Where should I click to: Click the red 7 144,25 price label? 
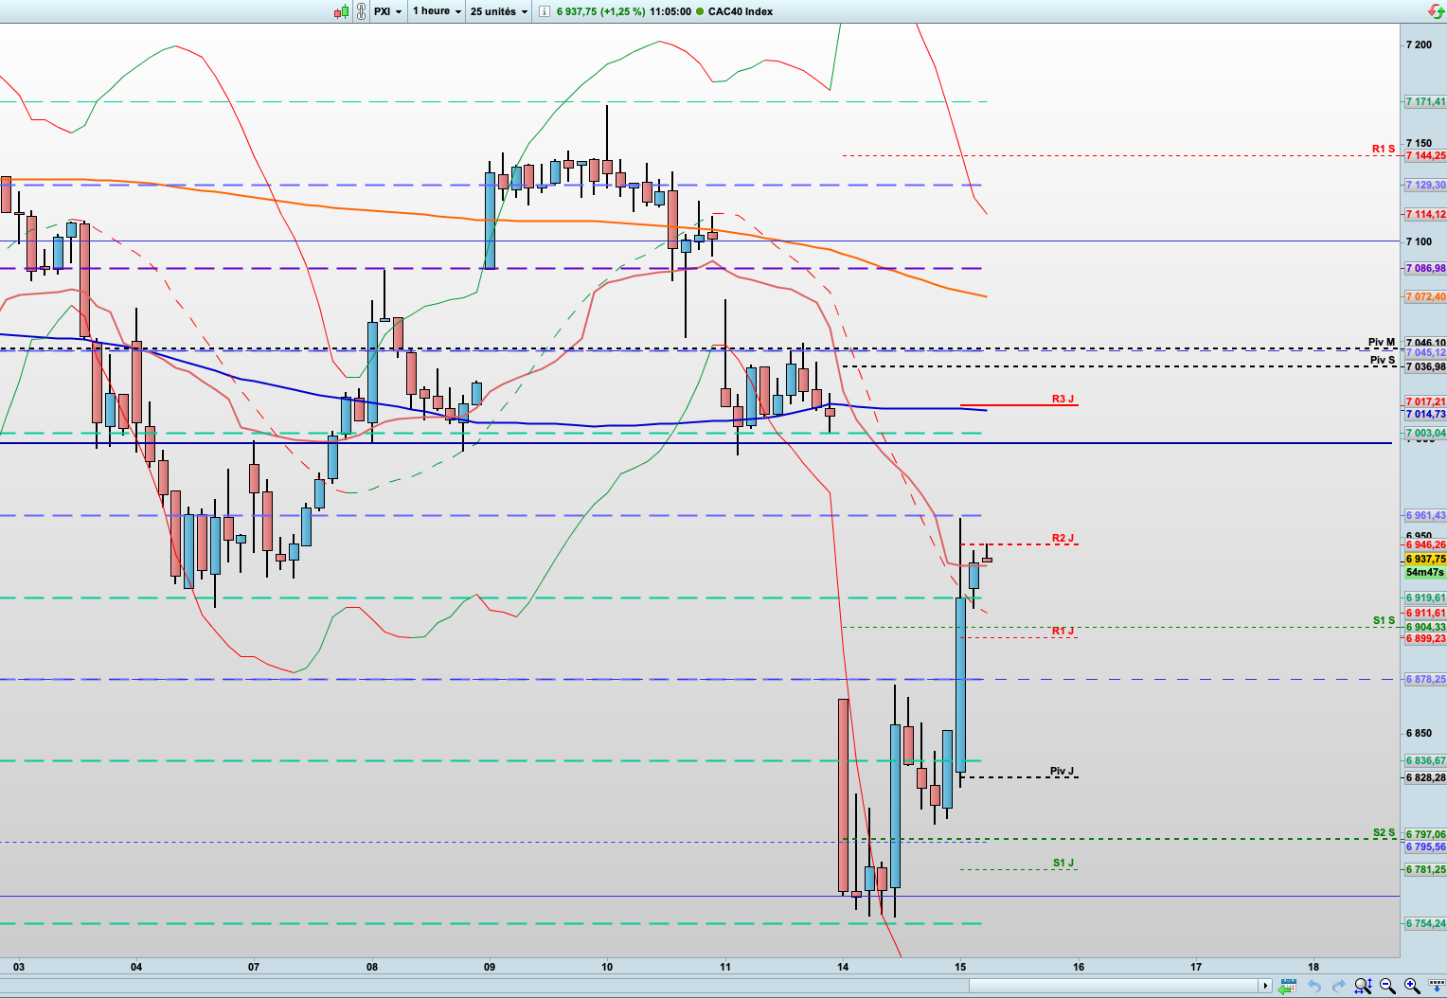click(x=1425, y=155)
